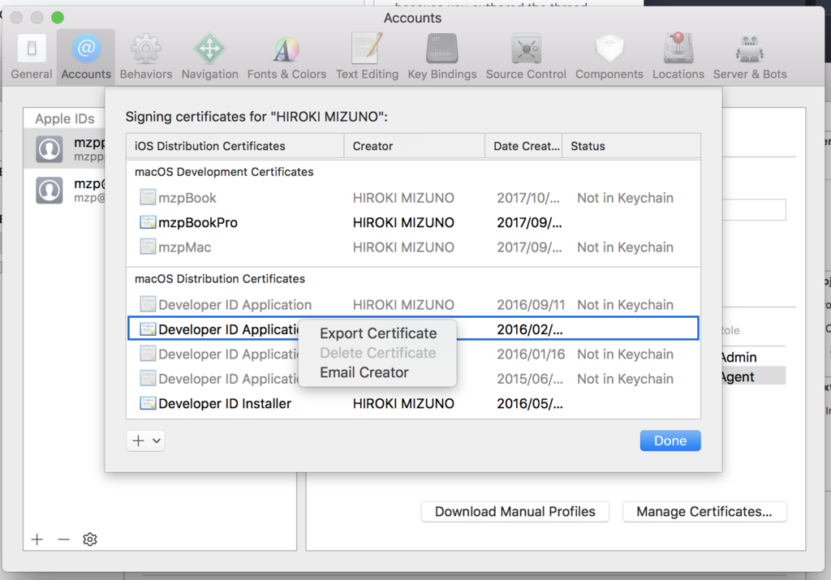
Task: Click the green zoom window button
Action: pos(58,18)
